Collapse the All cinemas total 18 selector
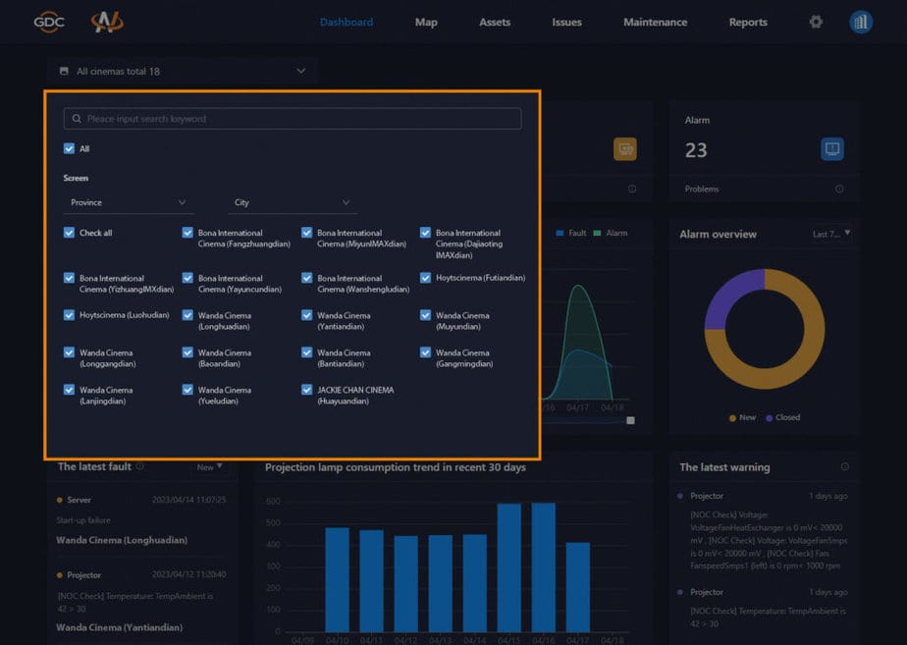The width and height of the screenshot is (907, 645). pos(183,71)
